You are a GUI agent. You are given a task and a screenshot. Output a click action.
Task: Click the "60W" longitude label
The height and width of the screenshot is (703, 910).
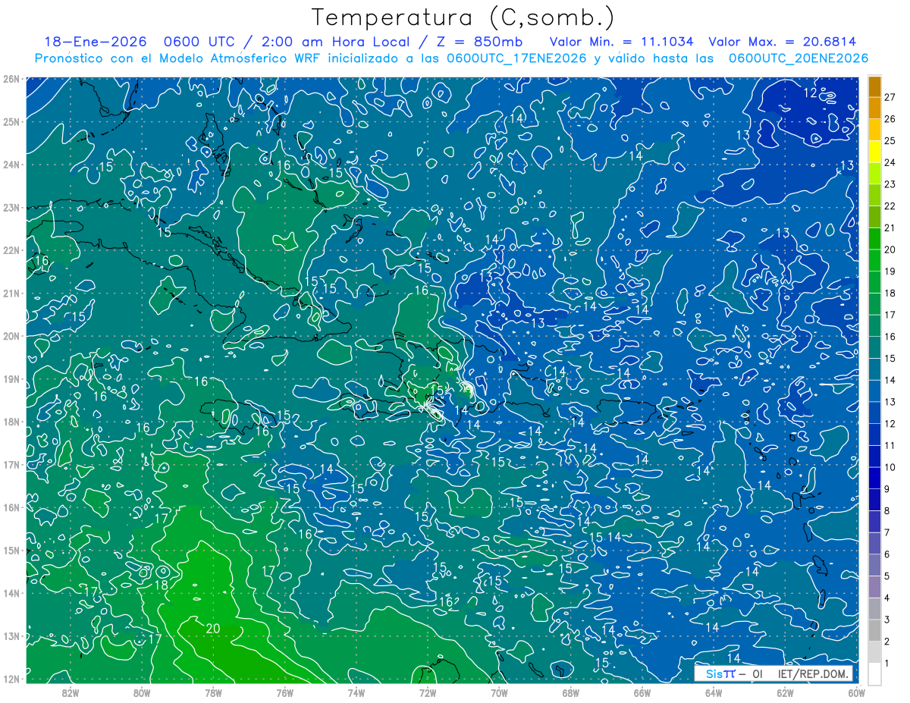(857, 692)
